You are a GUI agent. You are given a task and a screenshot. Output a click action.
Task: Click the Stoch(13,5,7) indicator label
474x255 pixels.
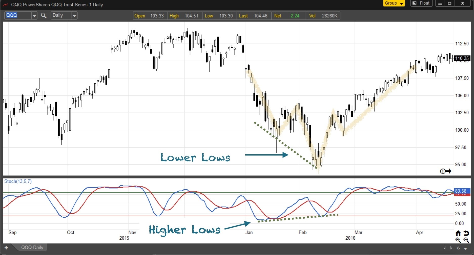(x=18, y=181)
